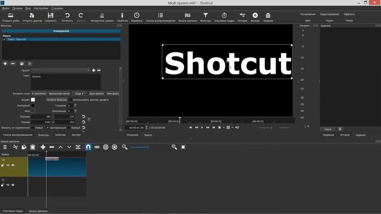Show Недавние recent files icon

pyautogui.click(x=136, y=15)
